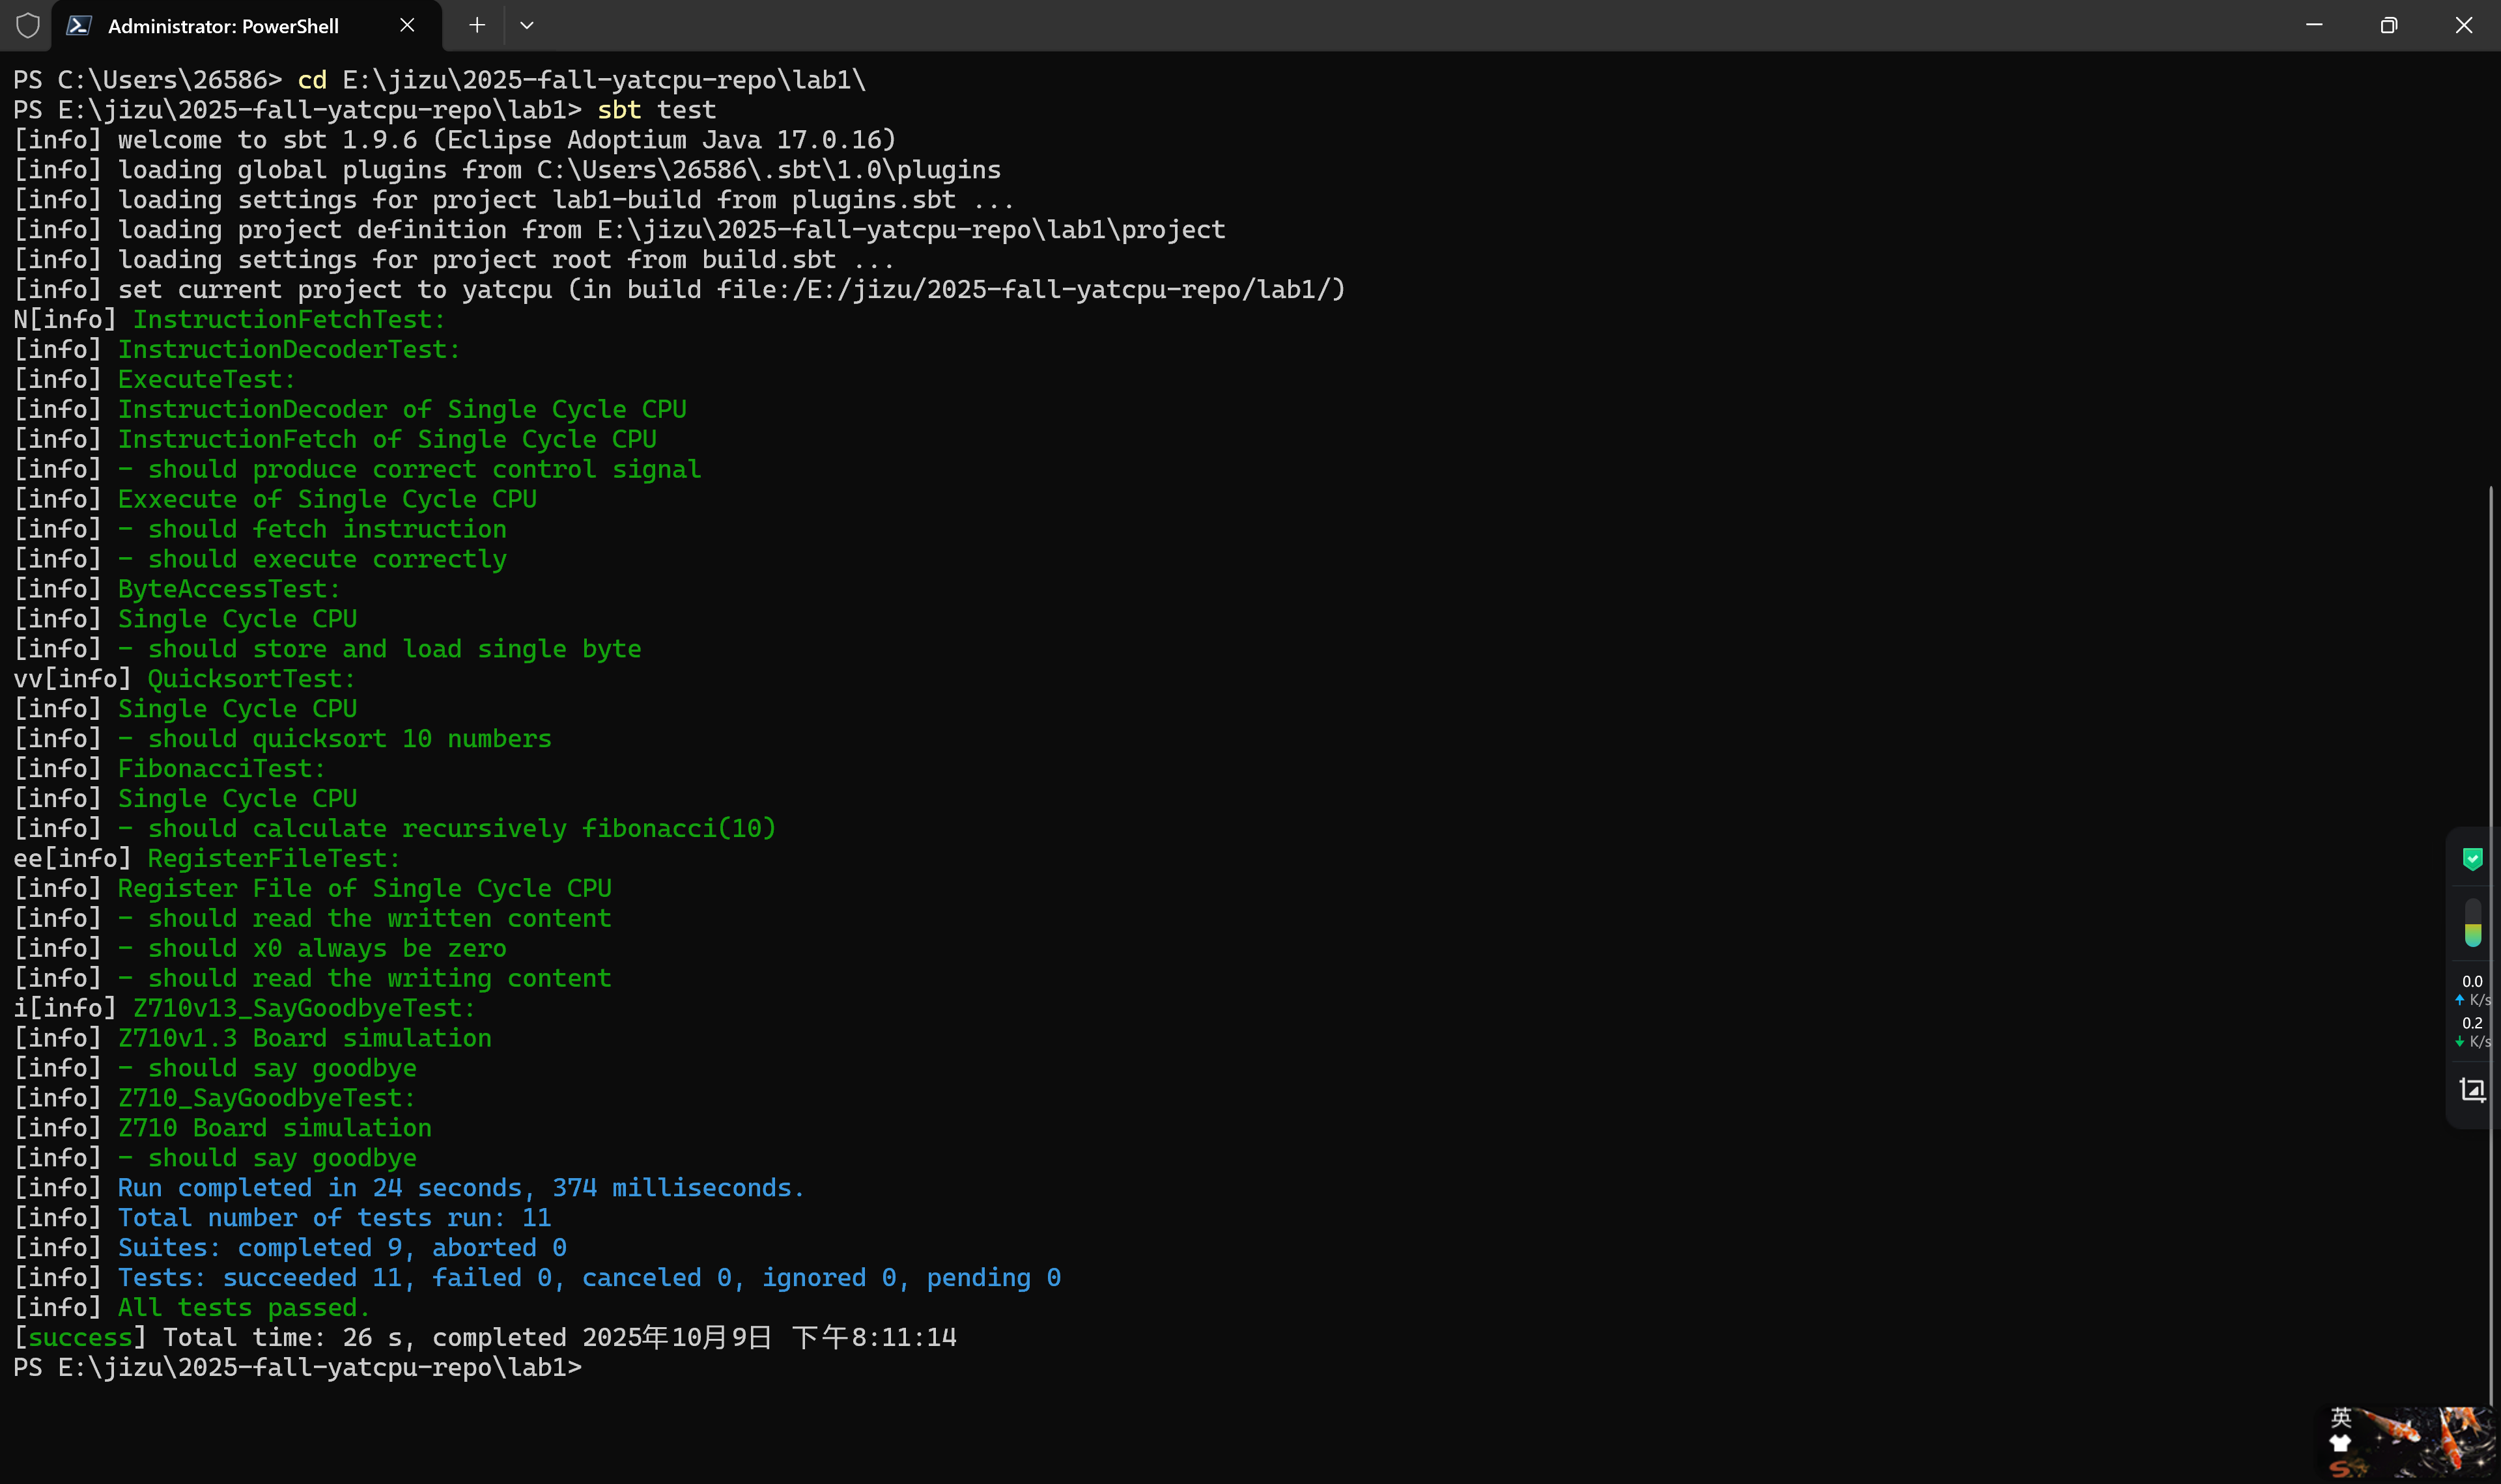The image size is (2501, 1484).
Task: Open a new terminal tab with plus
Action: (477, 25)
